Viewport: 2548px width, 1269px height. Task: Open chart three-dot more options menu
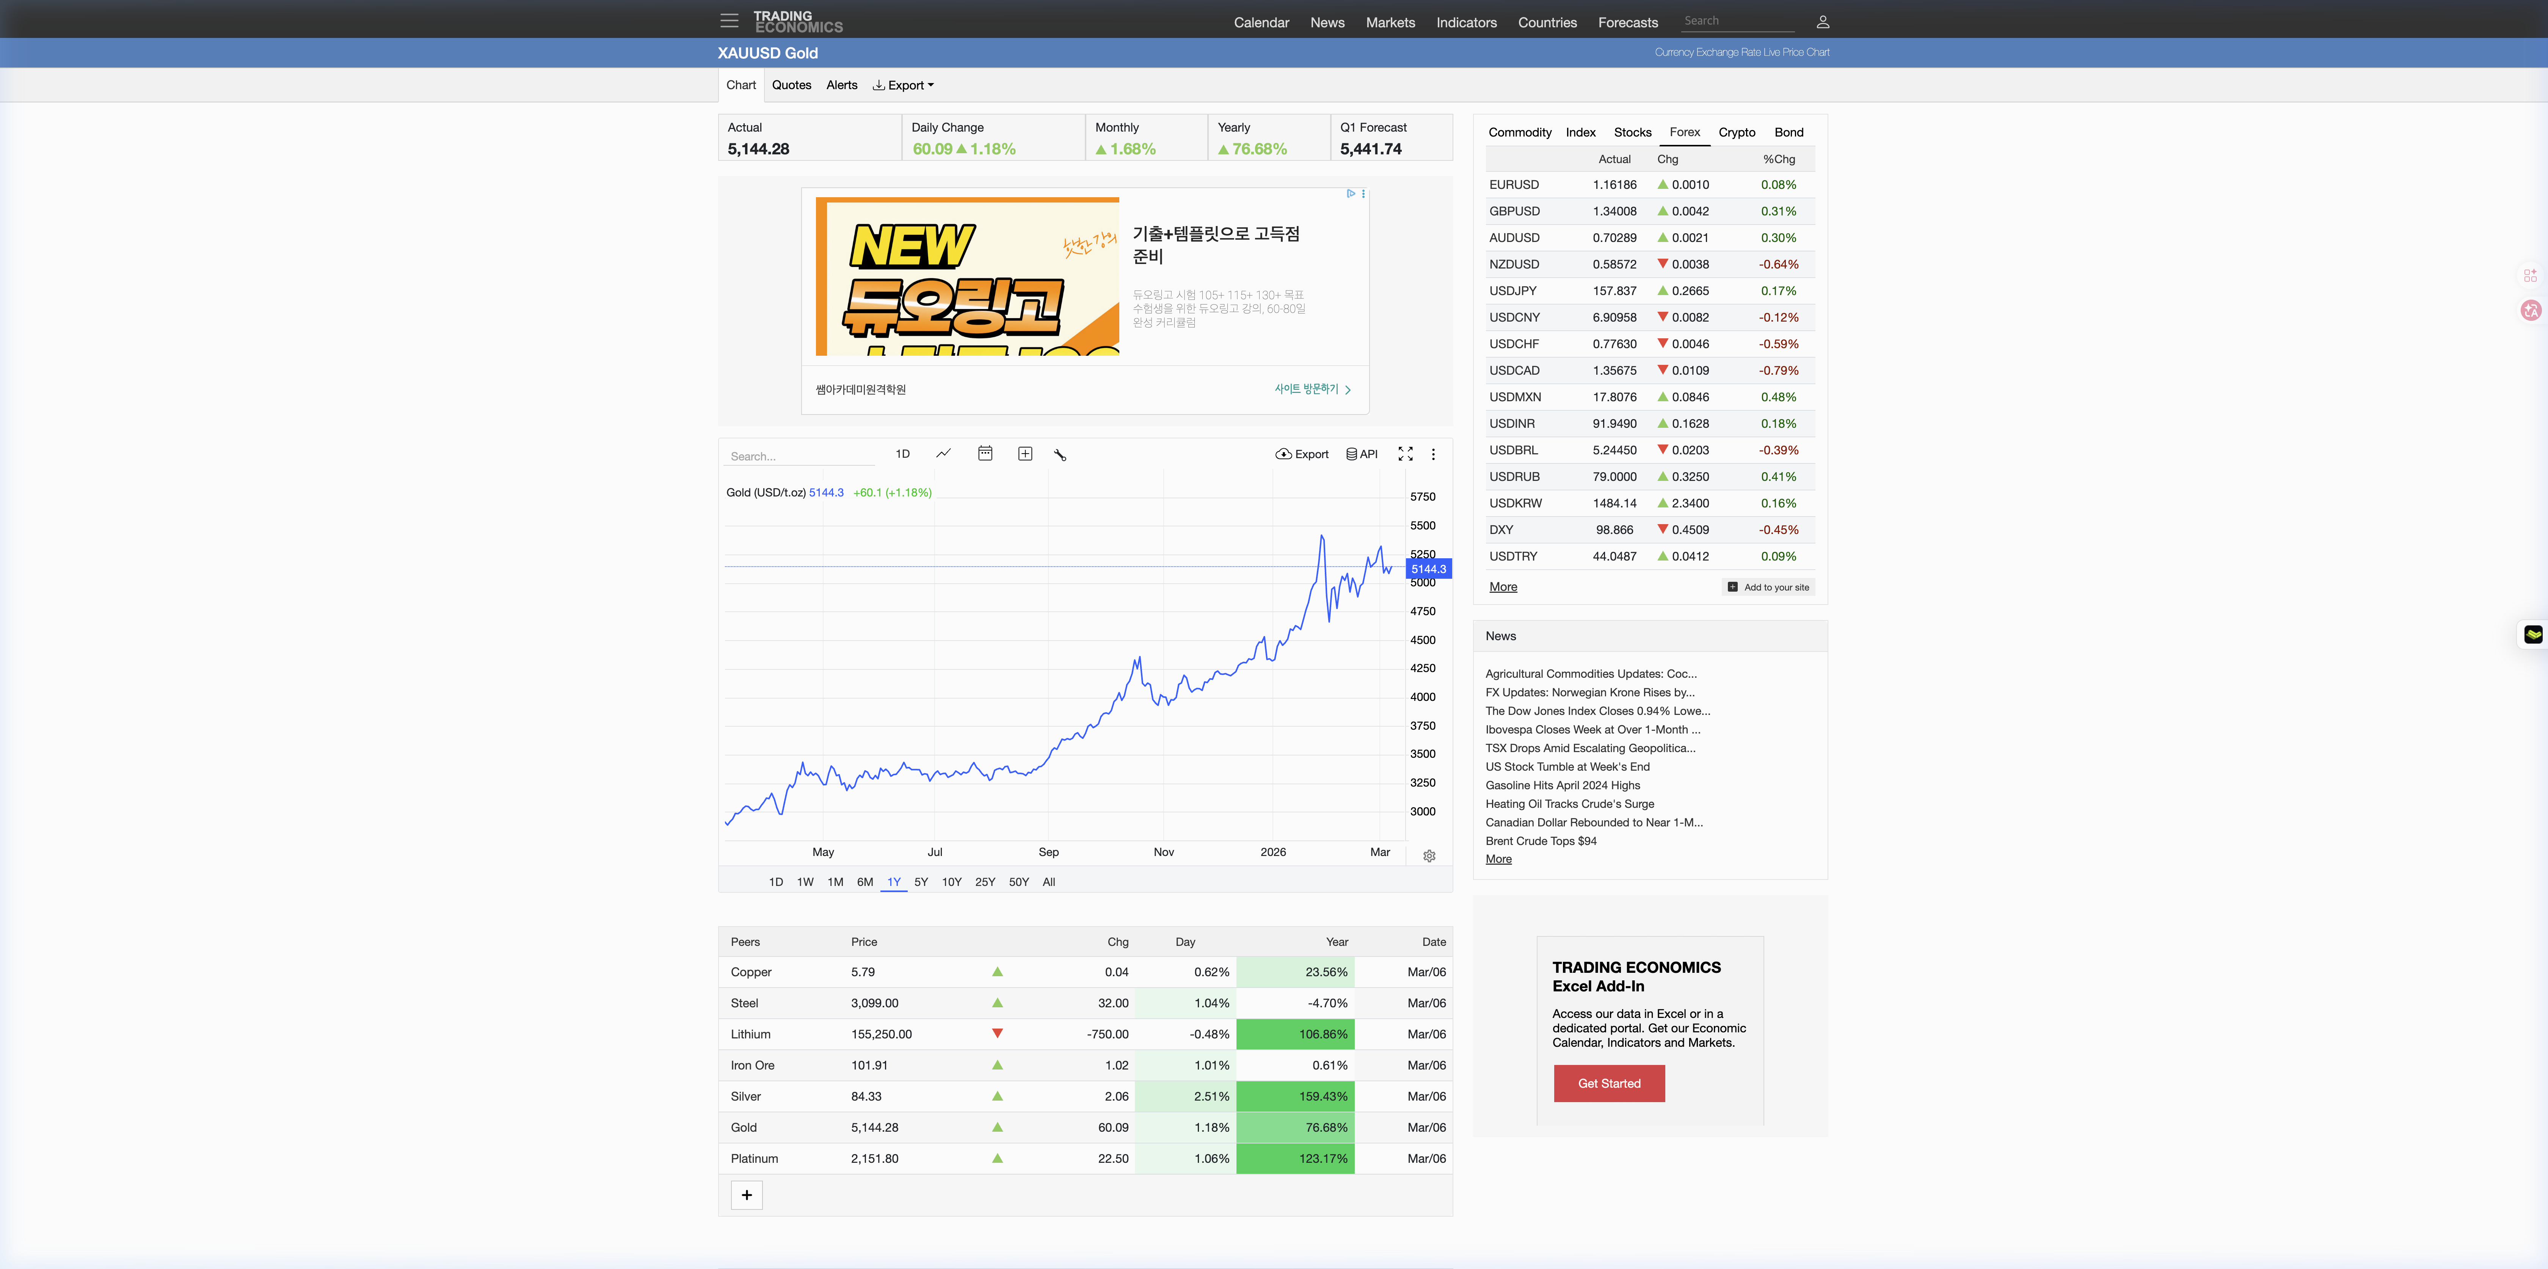click(1433, 454)
